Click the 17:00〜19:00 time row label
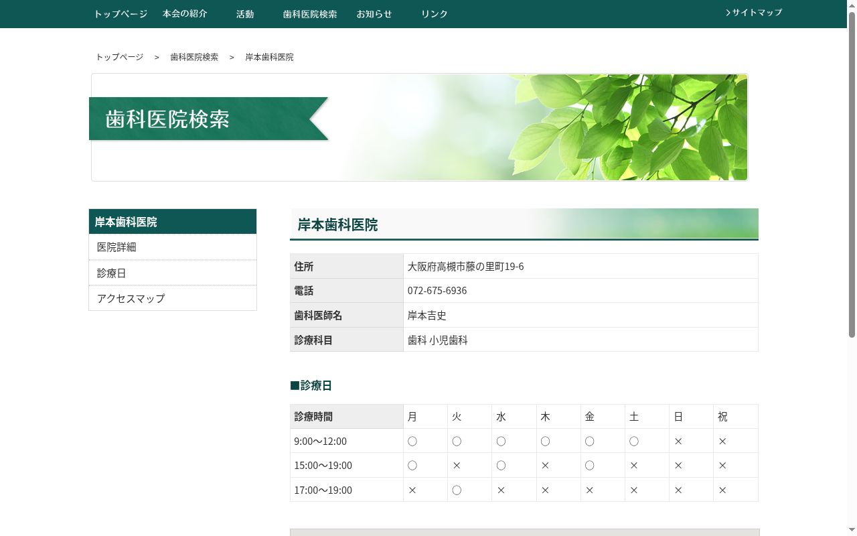The width and height of the screenshot is (857, 536). (347, 490)
